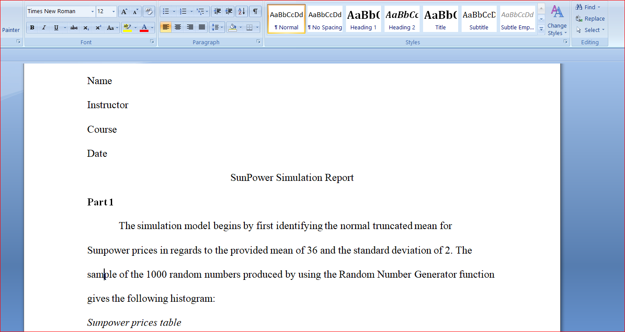The height and width of the screenshot is (332, 625).
Task: Click the Grow Font icon
Action: tap(124, 11)
